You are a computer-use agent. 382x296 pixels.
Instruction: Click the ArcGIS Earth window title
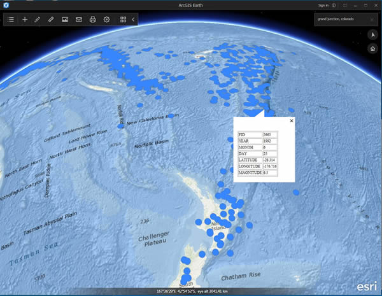tap(190, 5)
